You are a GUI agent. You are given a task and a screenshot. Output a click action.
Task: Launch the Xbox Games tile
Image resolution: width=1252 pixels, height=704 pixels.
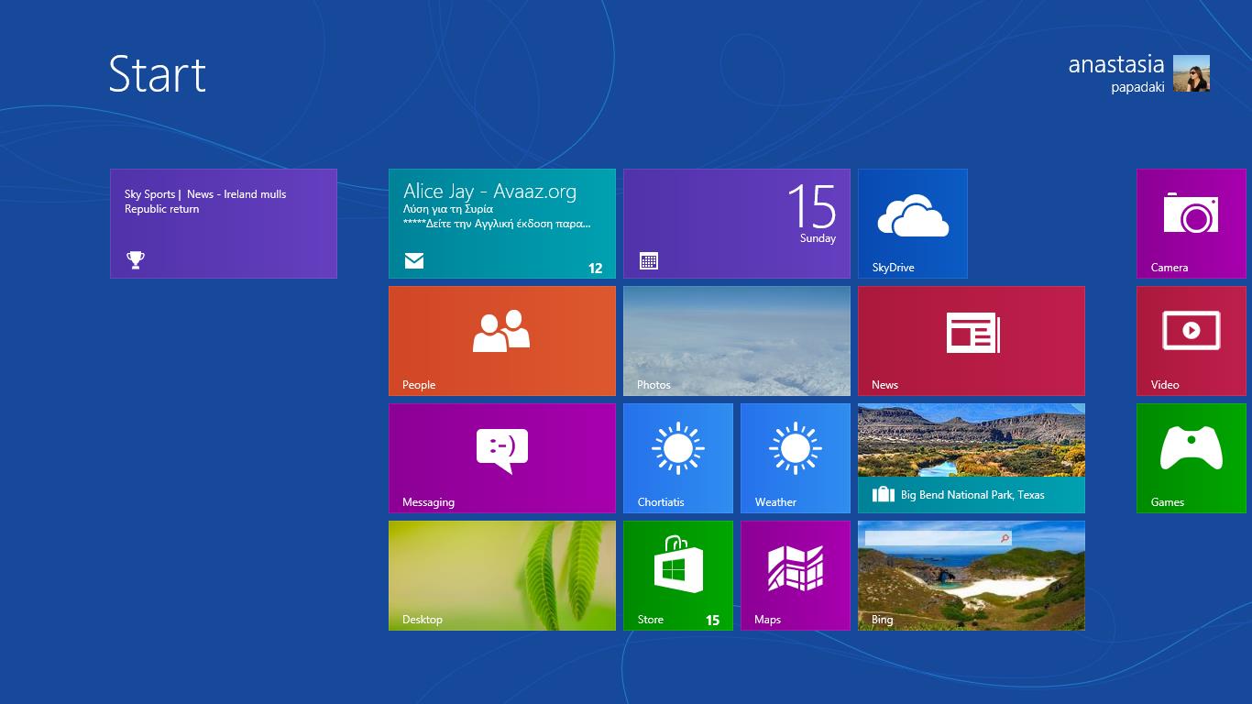[x=1192, y=458]
